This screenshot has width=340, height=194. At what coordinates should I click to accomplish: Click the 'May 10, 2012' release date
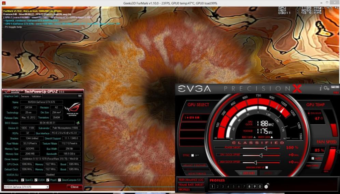point(28,118)
